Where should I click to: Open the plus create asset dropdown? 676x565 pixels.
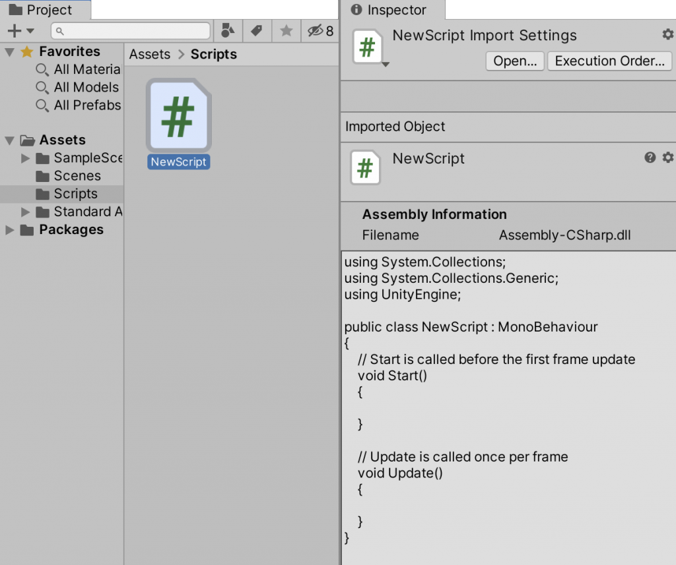pos(20,31)
